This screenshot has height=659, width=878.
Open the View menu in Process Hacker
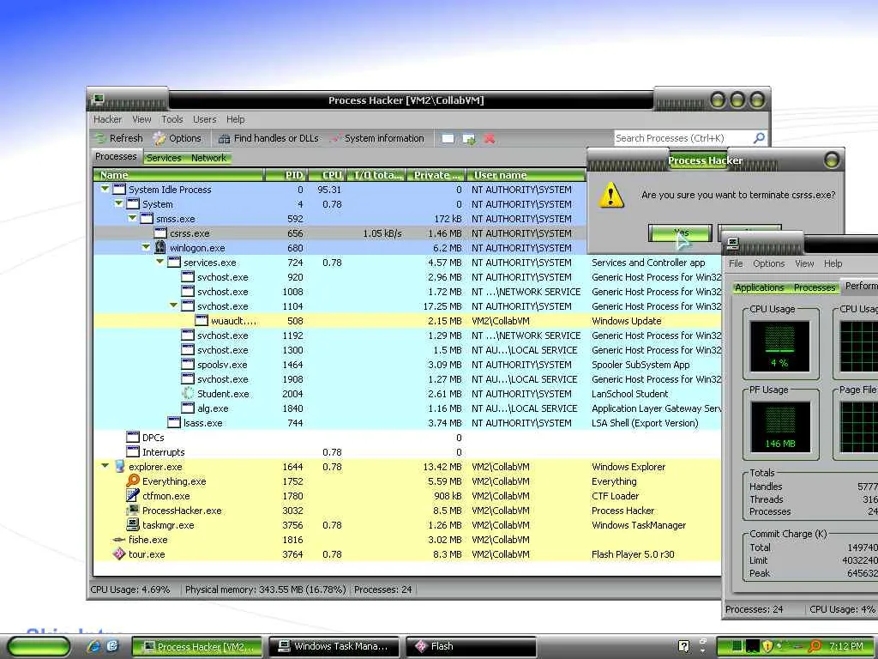click(141, 119)
